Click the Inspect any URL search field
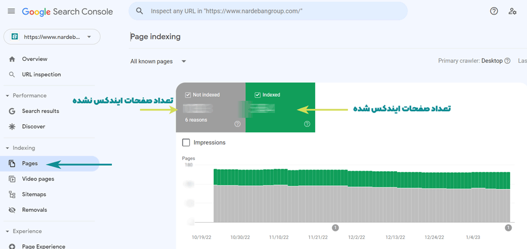 [268, 11]
